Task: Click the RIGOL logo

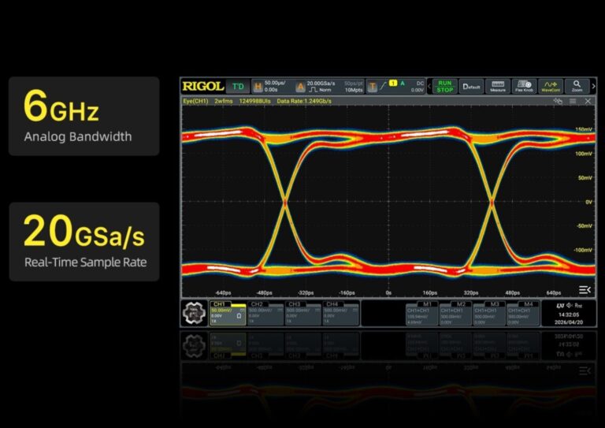Action: 203,86
